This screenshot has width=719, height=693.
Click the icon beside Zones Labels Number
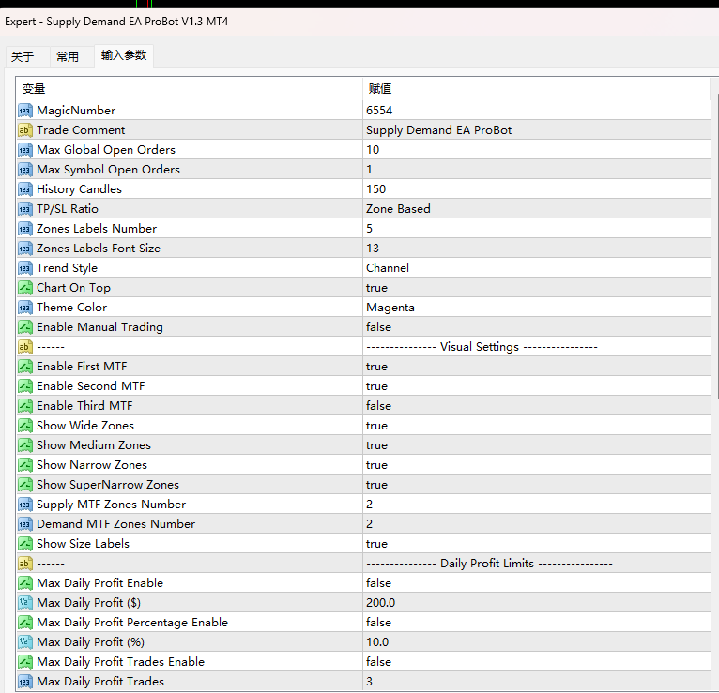tap(25, 229)
